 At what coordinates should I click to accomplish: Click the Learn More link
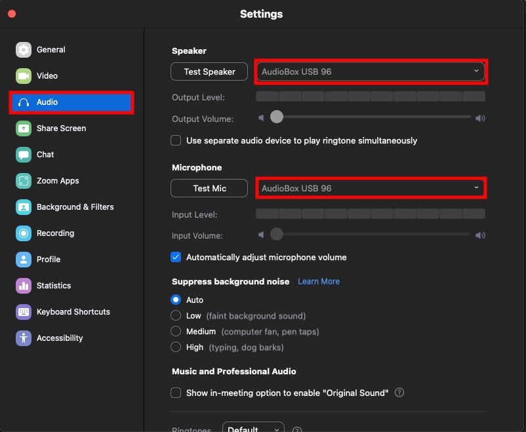tap(319, 281)
